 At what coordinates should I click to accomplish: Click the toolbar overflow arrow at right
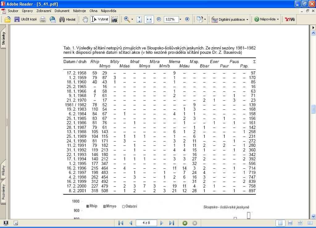point(313,27)
